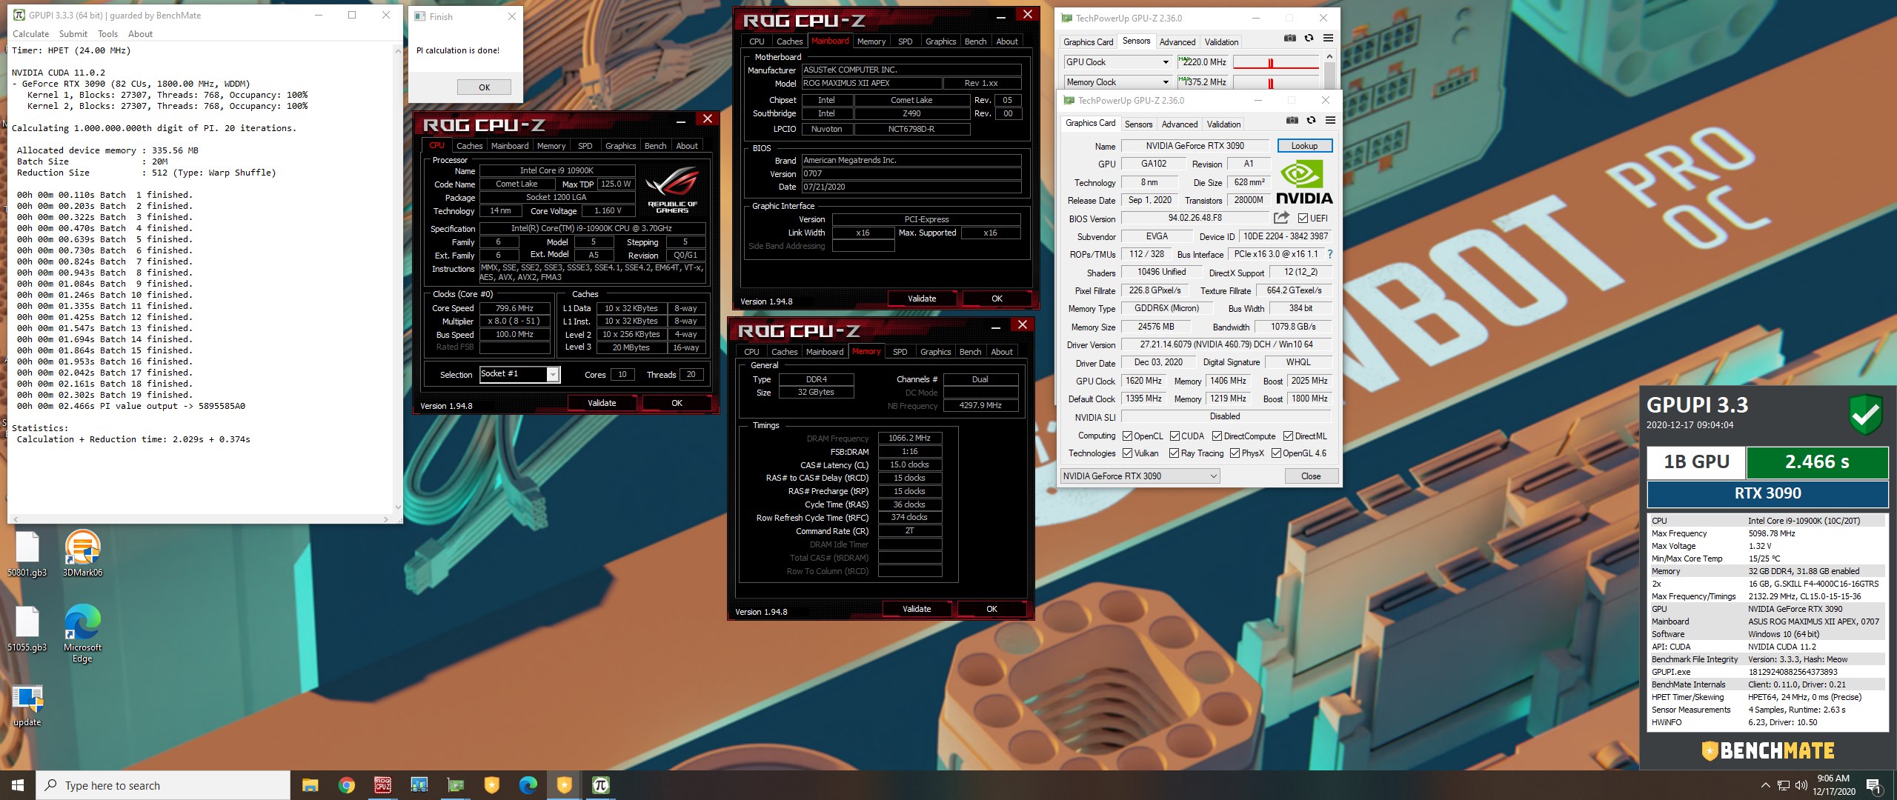Click refresh icon in GPU-Z Graphics Card window
Screen dimensions: 1897x800
tap(1311, 121)
